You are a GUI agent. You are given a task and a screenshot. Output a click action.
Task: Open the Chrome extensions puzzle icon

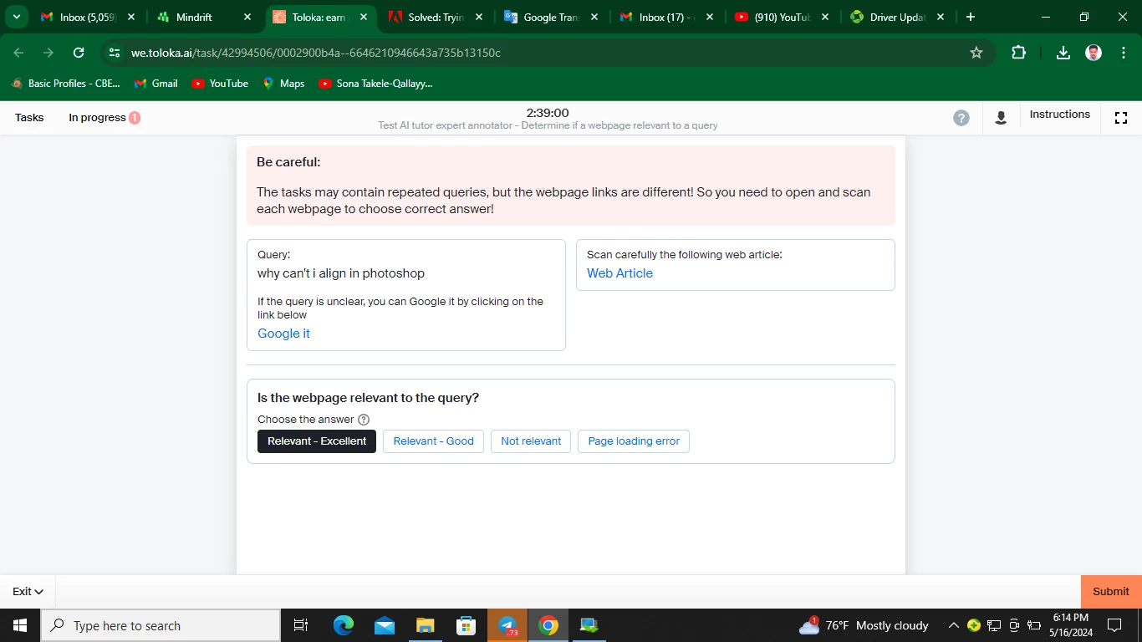(x=1018, y=53)
